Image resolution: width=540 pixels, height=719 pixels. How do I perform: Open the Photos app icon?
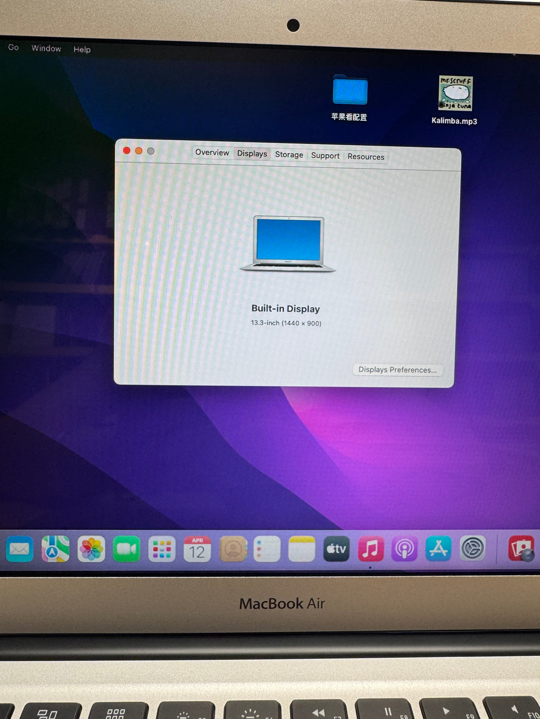[x=91, y=549]
